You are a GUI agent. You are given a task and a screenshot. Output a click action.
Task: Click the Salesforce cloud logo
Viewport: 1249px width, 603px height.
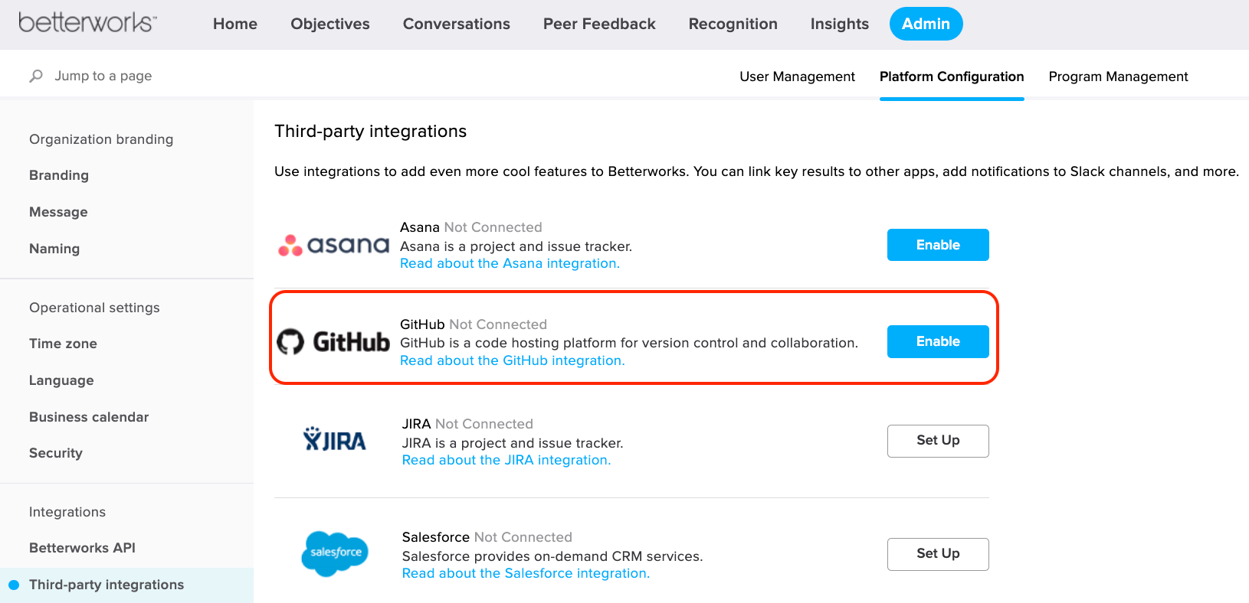[335, 553]
